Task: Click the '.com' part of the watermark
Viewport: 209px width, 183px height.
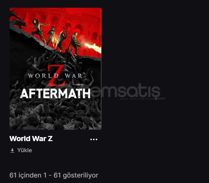Action: (161, 98)
